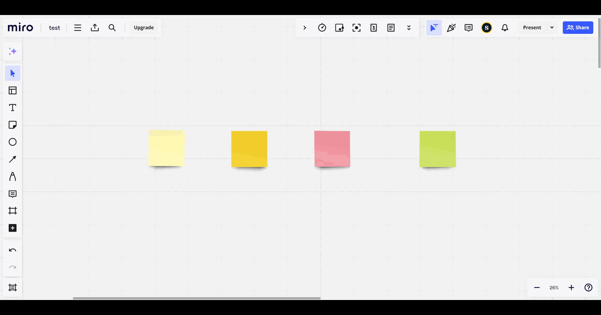Click the zoom out minus button
Screen dimensions: 601x315
pos(537,287)
